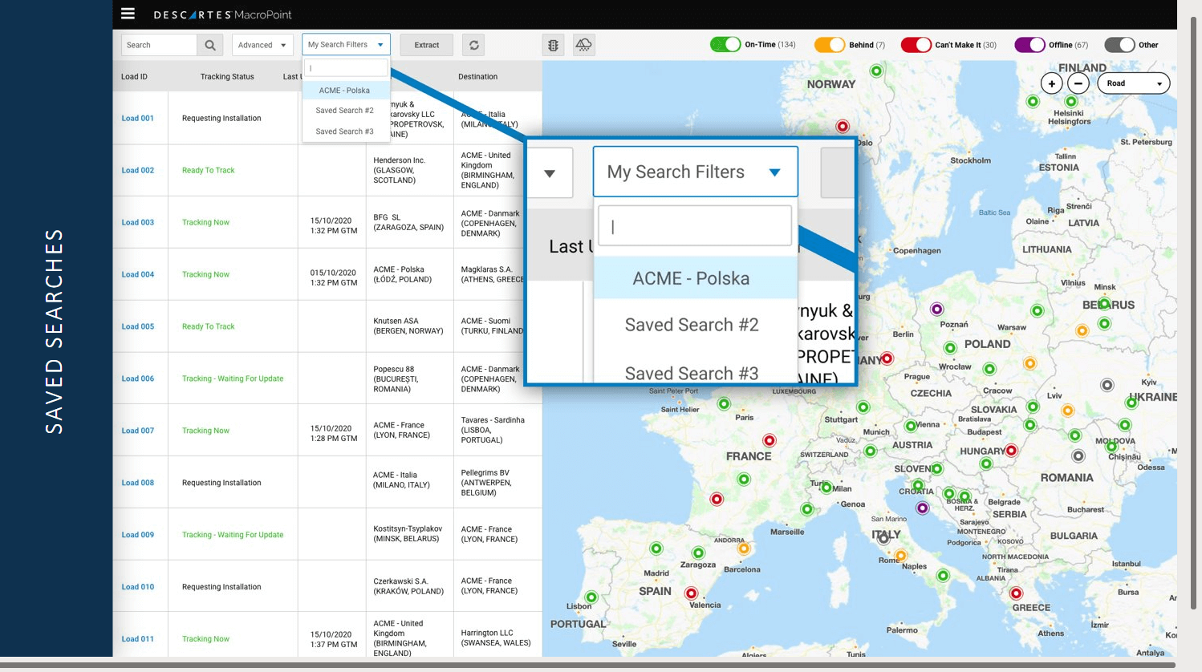Click the red marker near Oslo
The height and width of the screenshot is (672, 1202).
[843, 126]
